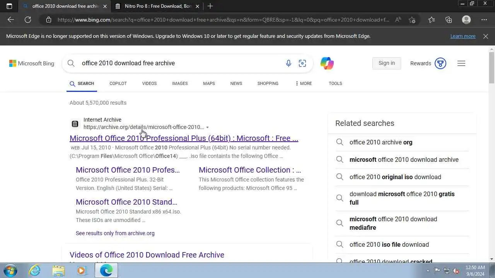Open the TOOLS option
Screen dimensions: 495x278
coord(335,83)
